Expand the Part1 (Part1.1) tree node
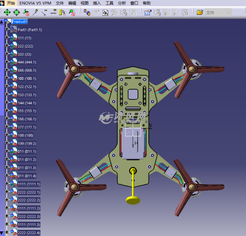 [7, 29]
